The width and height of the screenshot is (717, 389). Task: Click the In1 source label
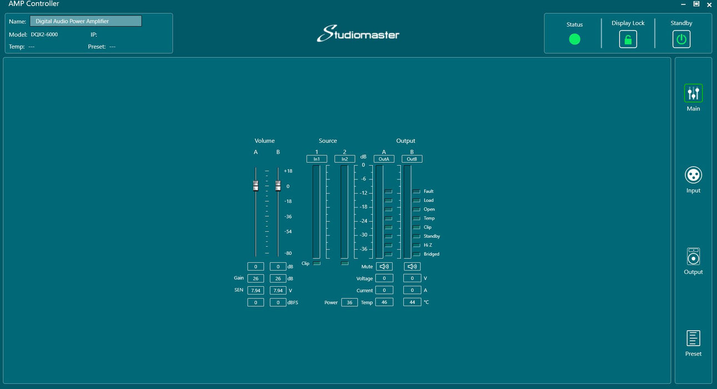(x=317, y=159)
